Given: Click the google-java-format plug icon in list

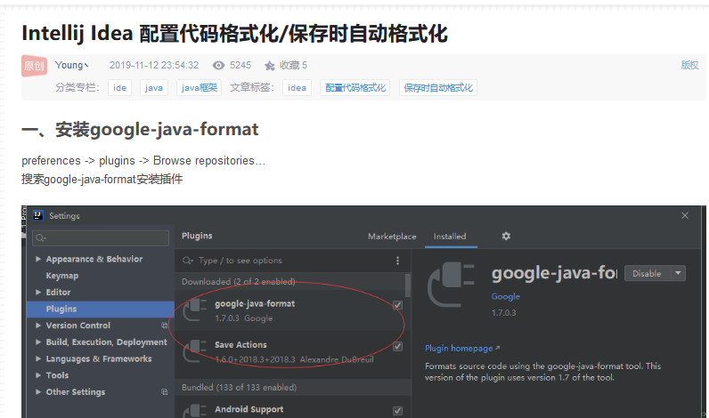Looking at the screenshot, I should [195, 310].
